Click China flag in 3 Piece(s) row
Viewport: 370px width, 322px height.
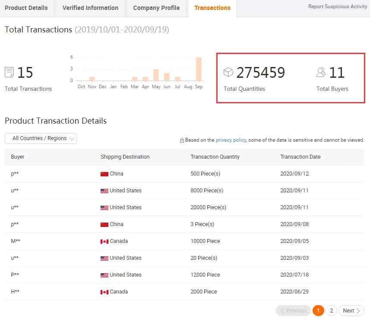coord(104,225)
